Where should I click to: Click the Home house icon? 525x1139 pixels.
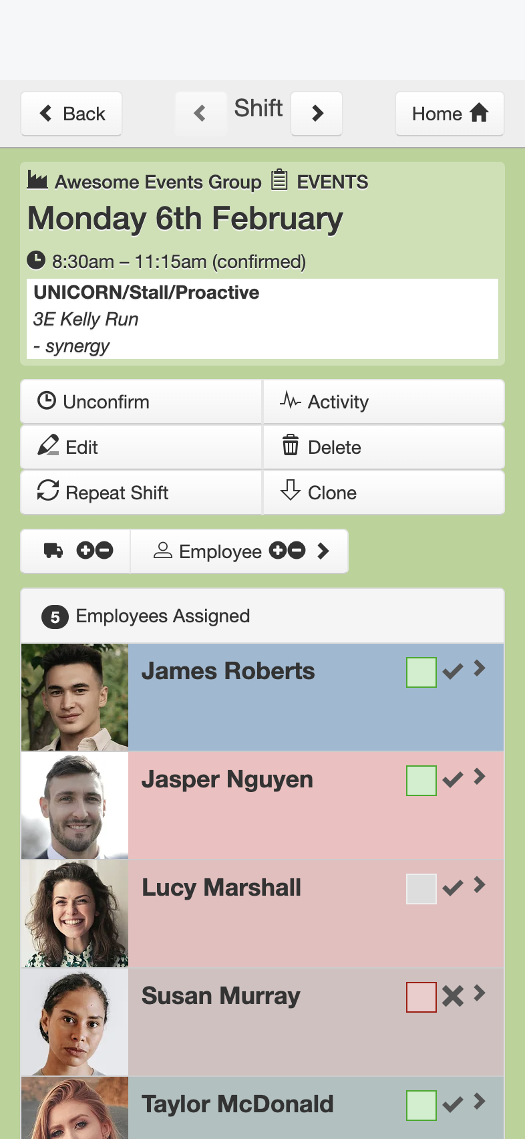479,113
